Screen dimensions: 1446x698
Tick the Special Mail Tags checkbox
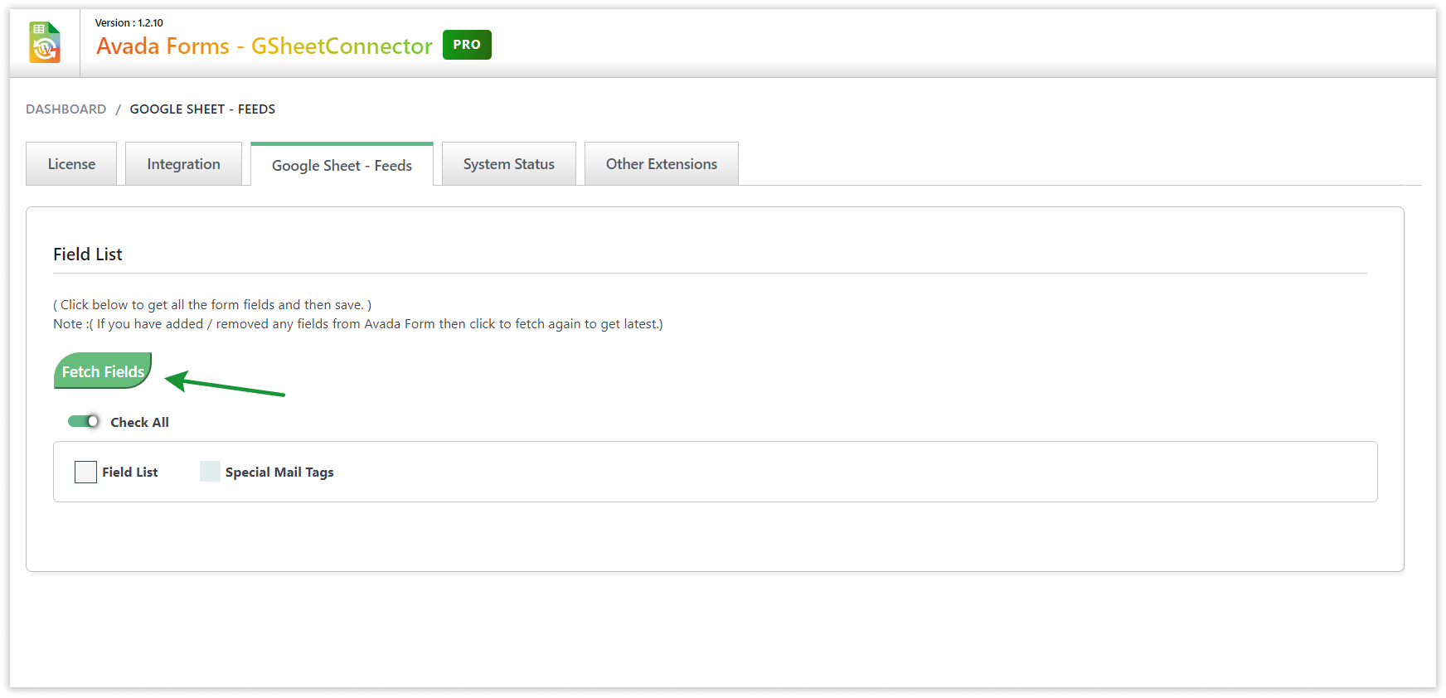pyautogui.click(x=211, y=473)
